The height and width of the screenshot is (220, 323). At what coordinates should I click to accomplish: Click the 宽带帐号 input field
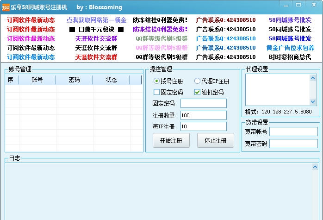tap(293, 132)
